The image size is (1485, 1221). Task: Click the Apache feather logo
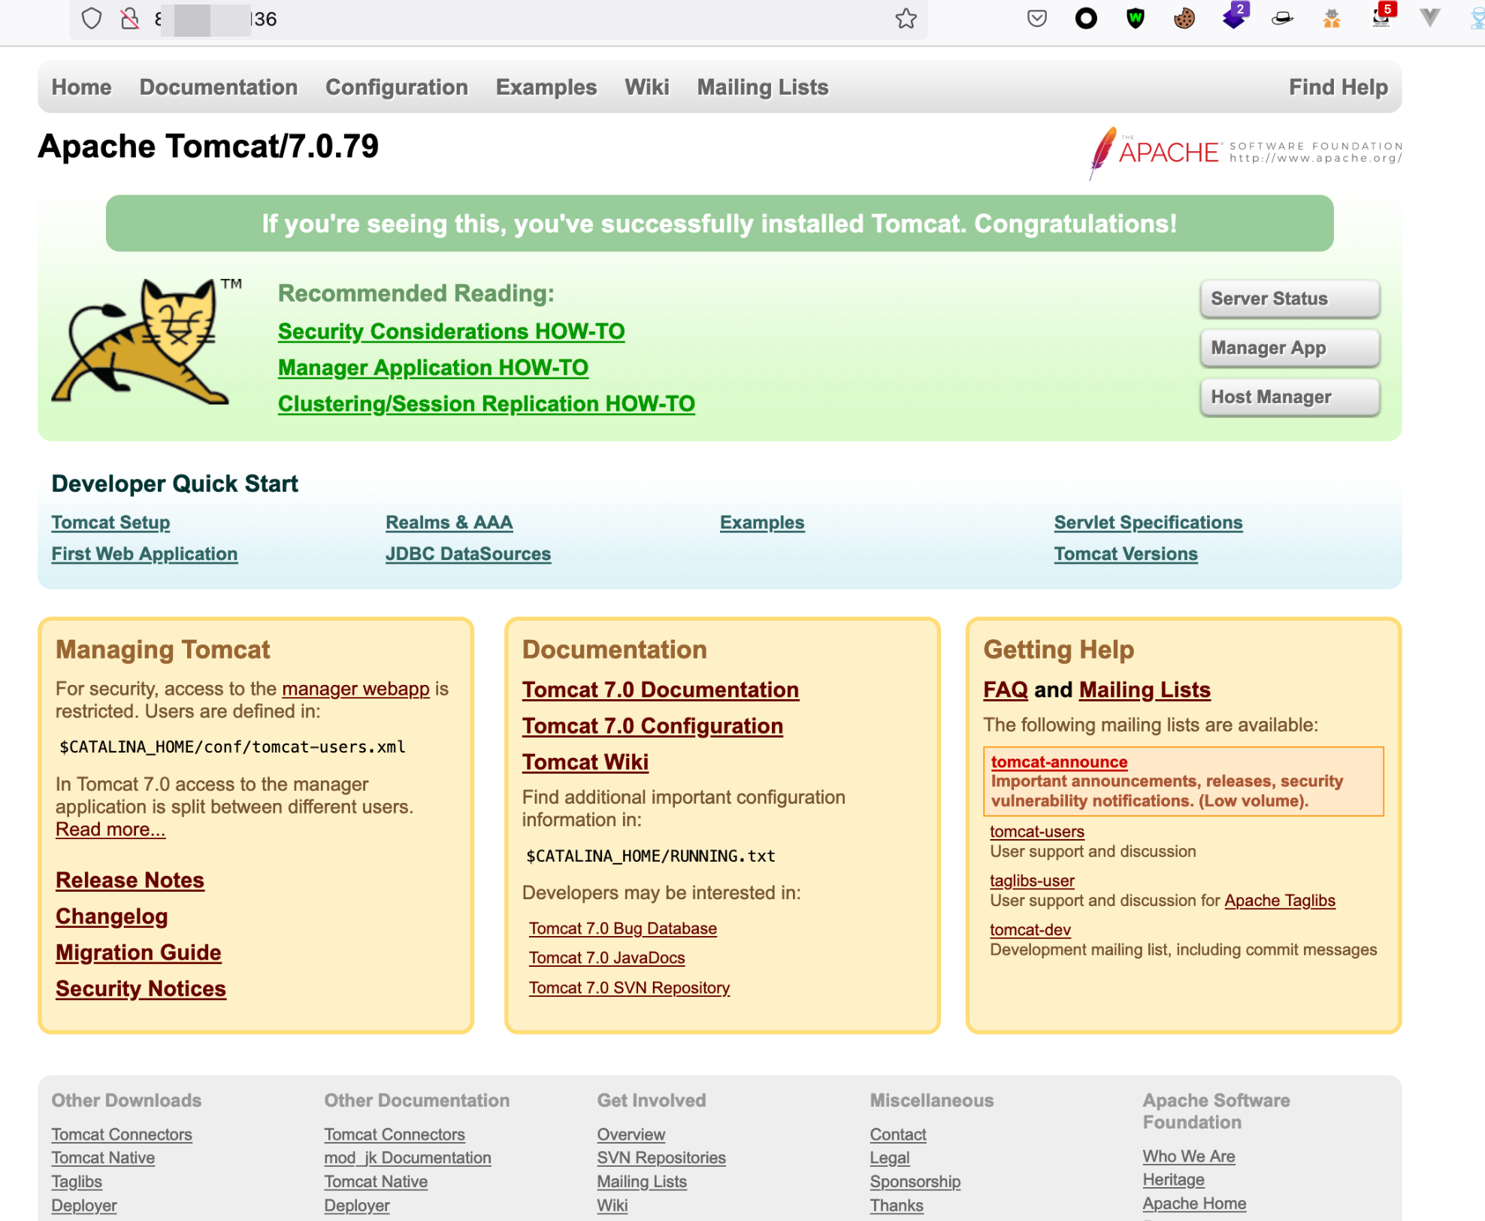click(1245, 153)
